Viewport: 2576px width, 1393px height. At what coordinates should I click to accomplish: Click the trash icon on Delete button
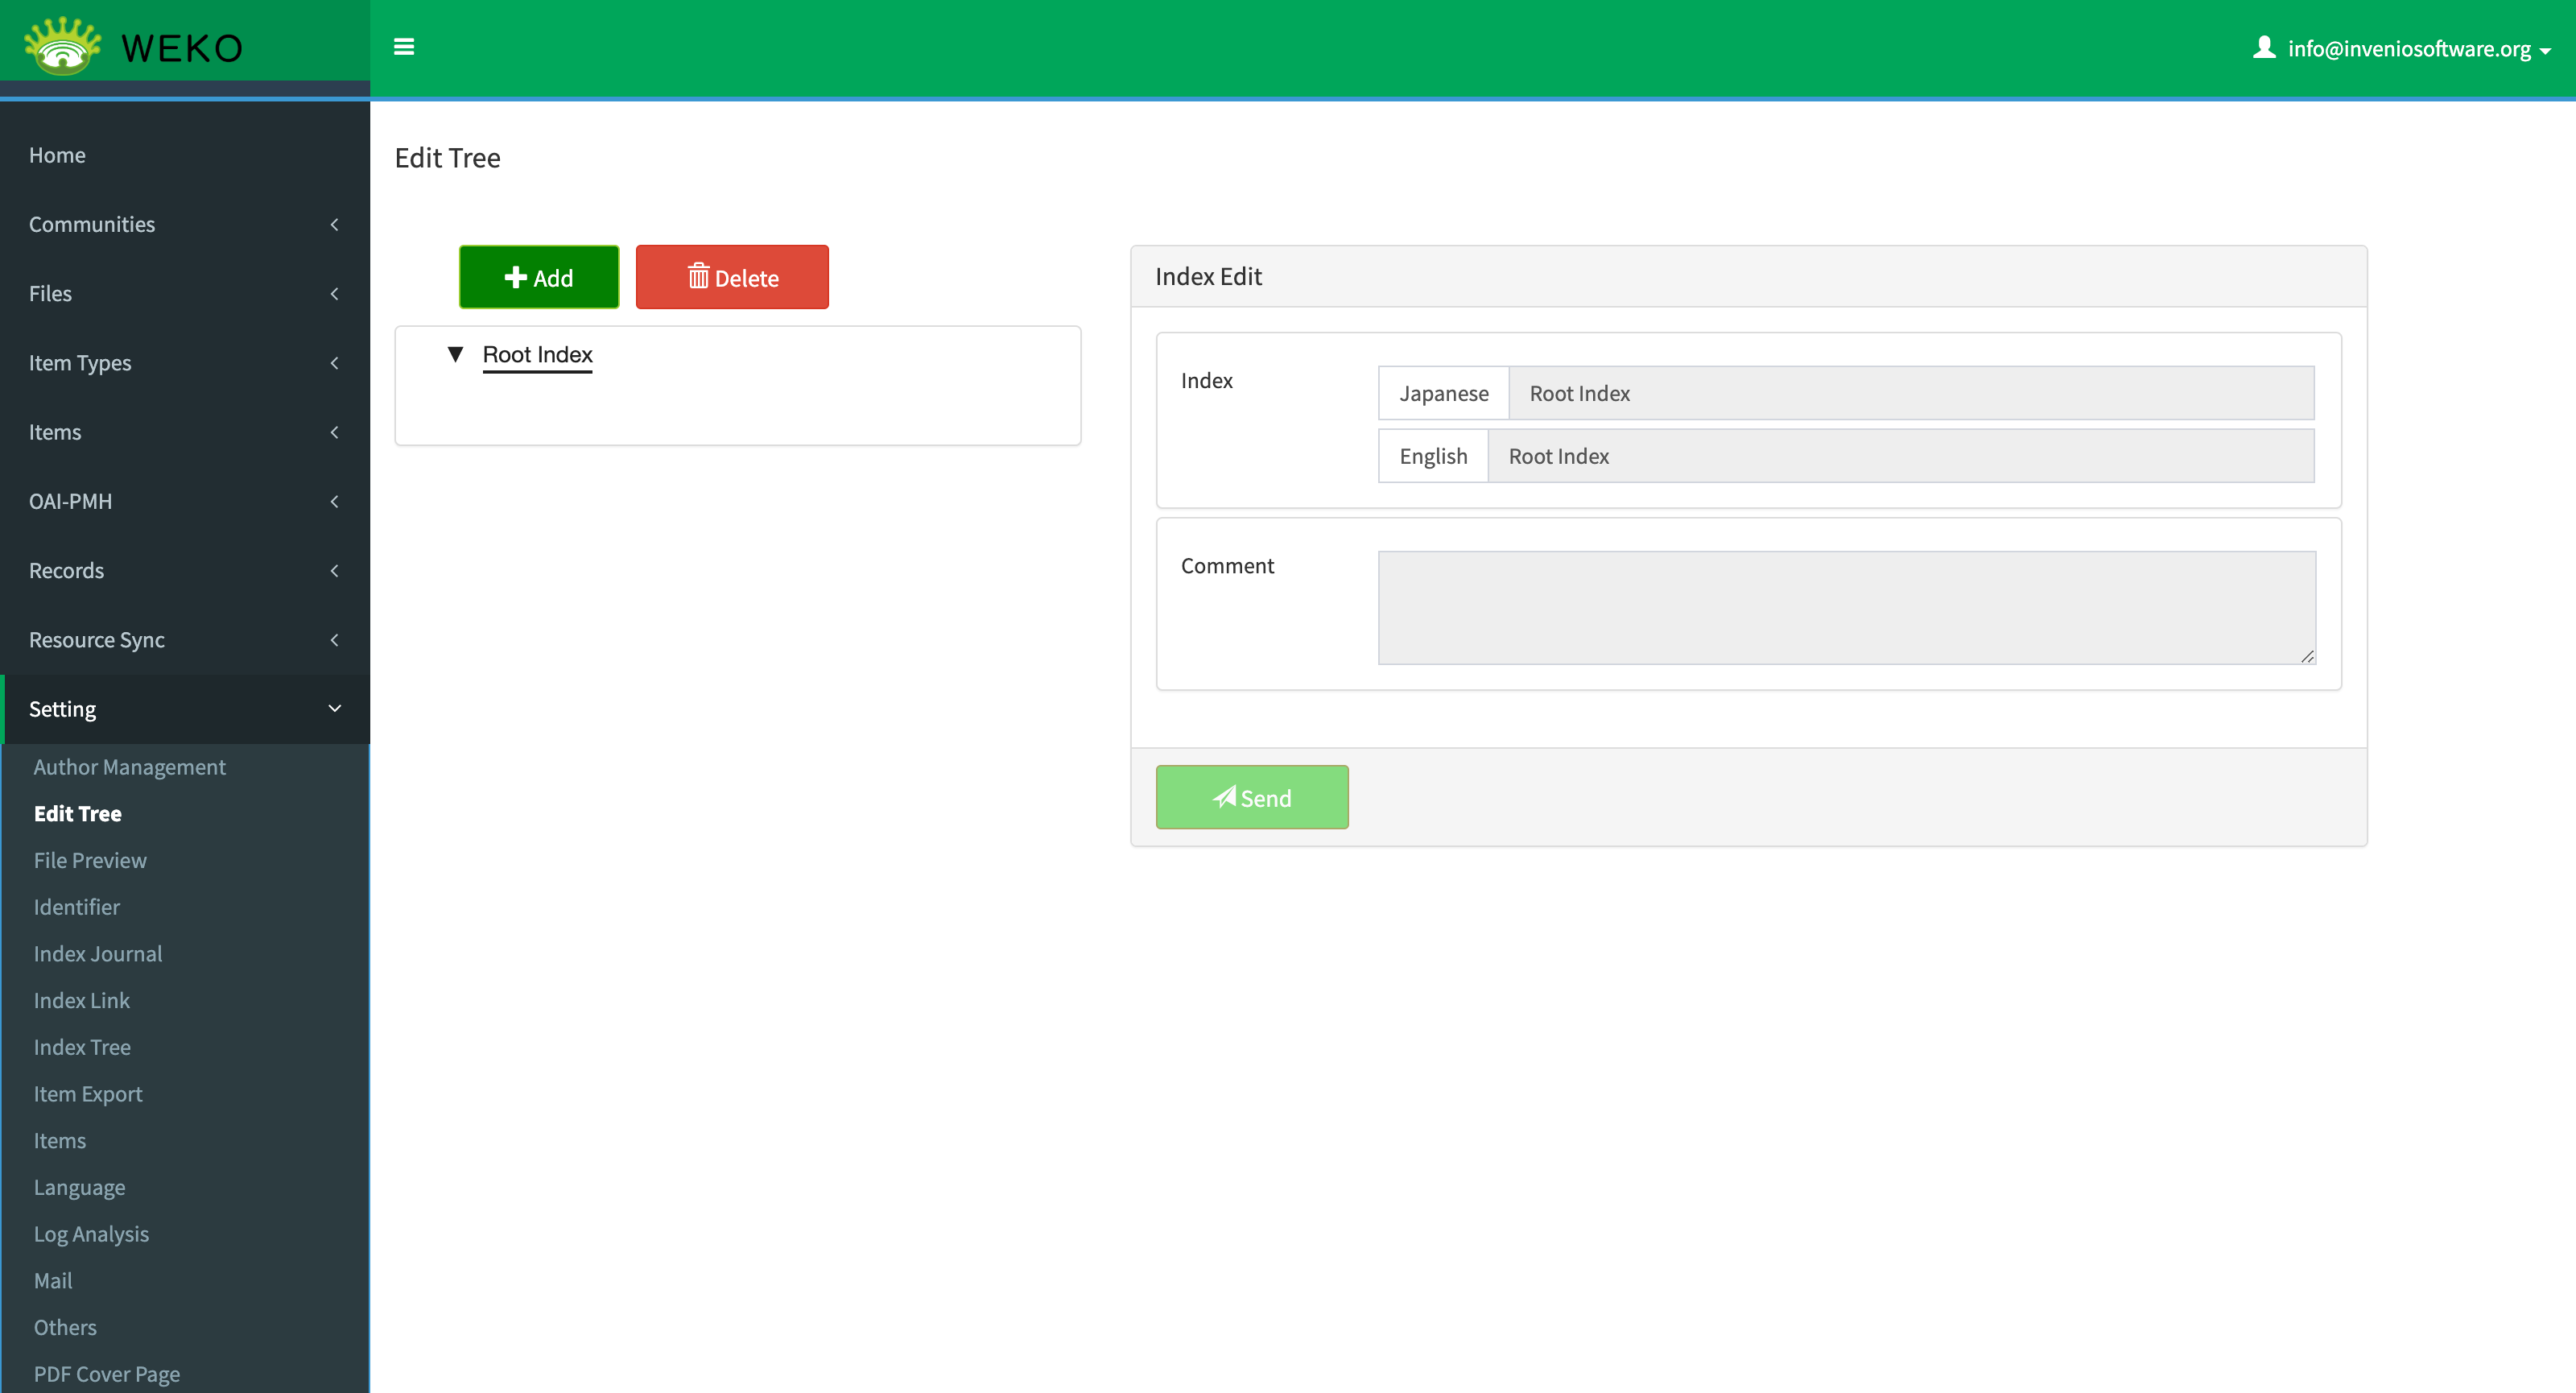(698, 277)
